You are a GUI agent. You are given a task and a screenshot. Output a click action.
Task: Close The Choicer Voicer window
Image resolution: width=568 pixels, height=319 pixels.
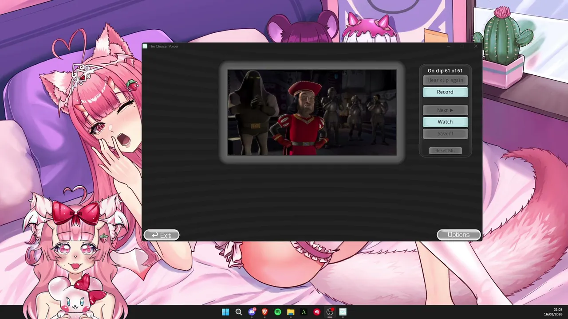[x=475, y=46]
